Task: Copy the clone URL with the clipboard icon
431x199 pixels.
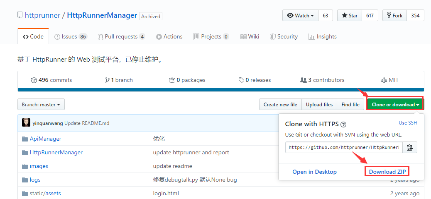Action: coord(410,147)
